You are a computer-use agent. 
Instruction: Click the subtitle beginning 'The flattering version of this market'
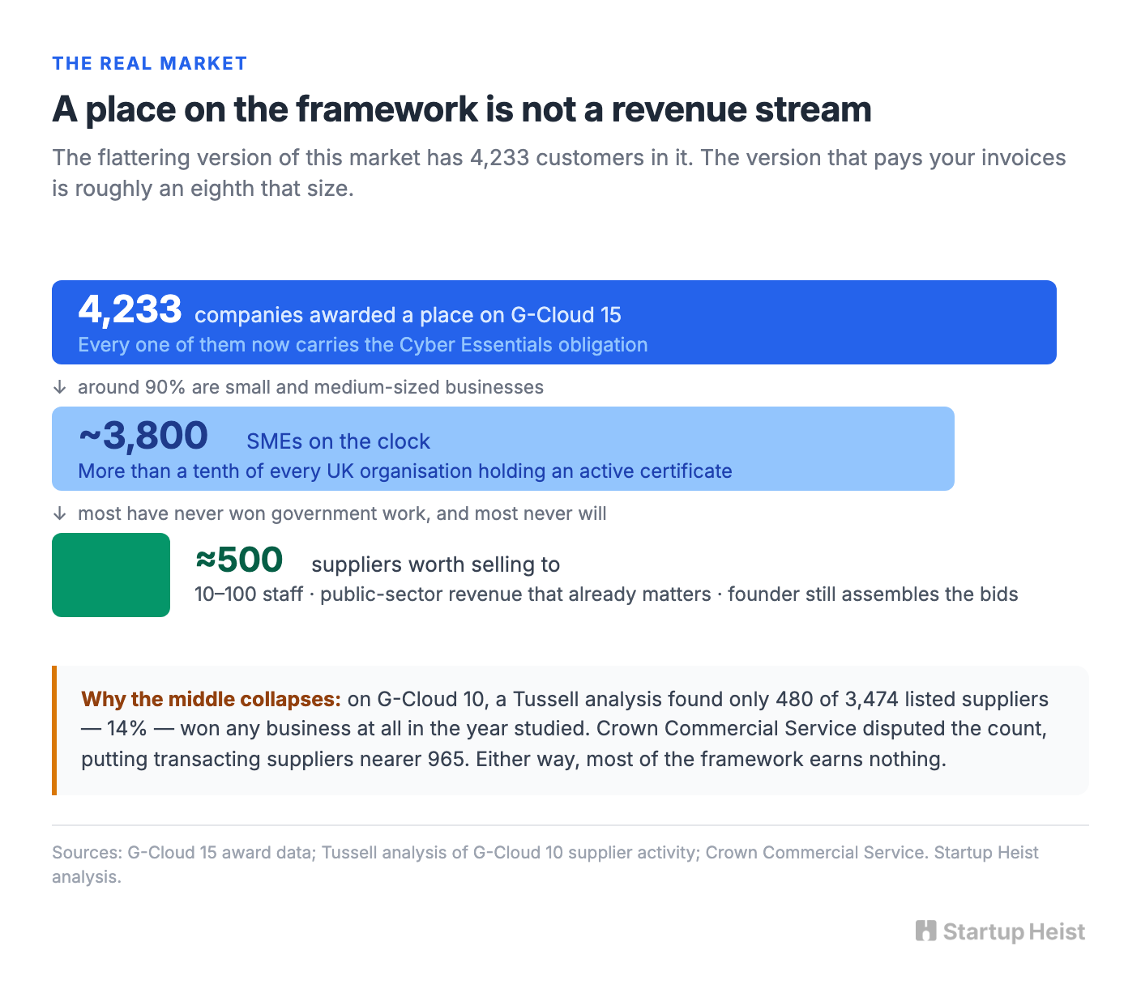click(559, 173)
